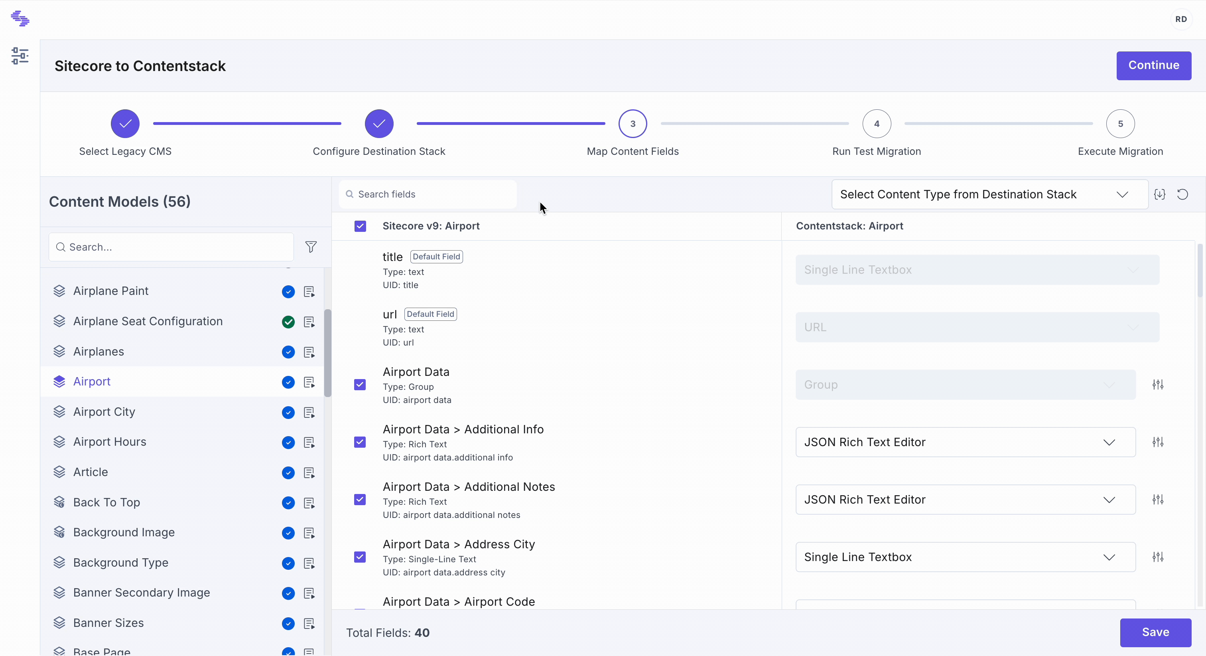Click the entries icon for Banner Sizes
The image size is (1206, 656).
click(x=309, y=624)
